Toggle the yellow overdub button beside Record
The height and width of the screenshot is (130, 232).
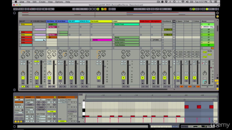98,9
